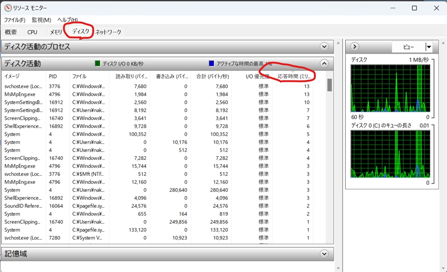Sort by the ファイル column header
This screenshot has width=447, height=272.
[x=89, y=76]
